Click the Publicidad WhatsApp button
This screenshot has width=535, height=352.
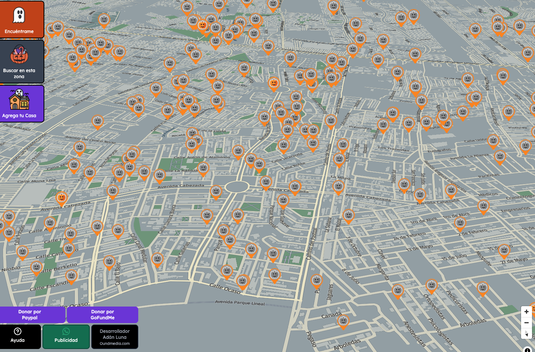(66, 337)
